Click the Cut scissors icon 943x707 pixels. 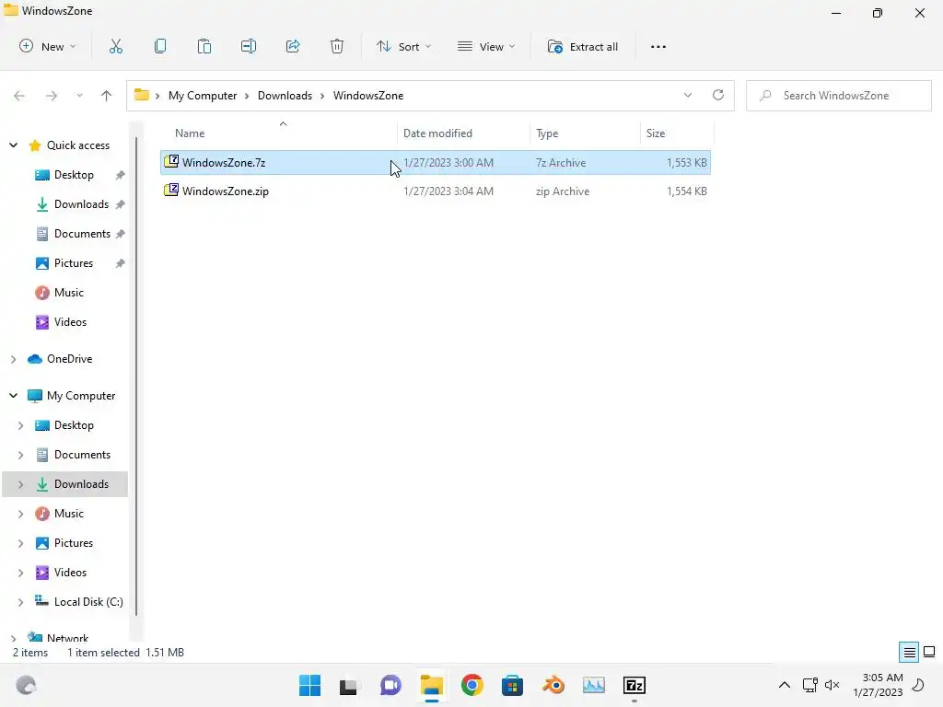[115, 46]
